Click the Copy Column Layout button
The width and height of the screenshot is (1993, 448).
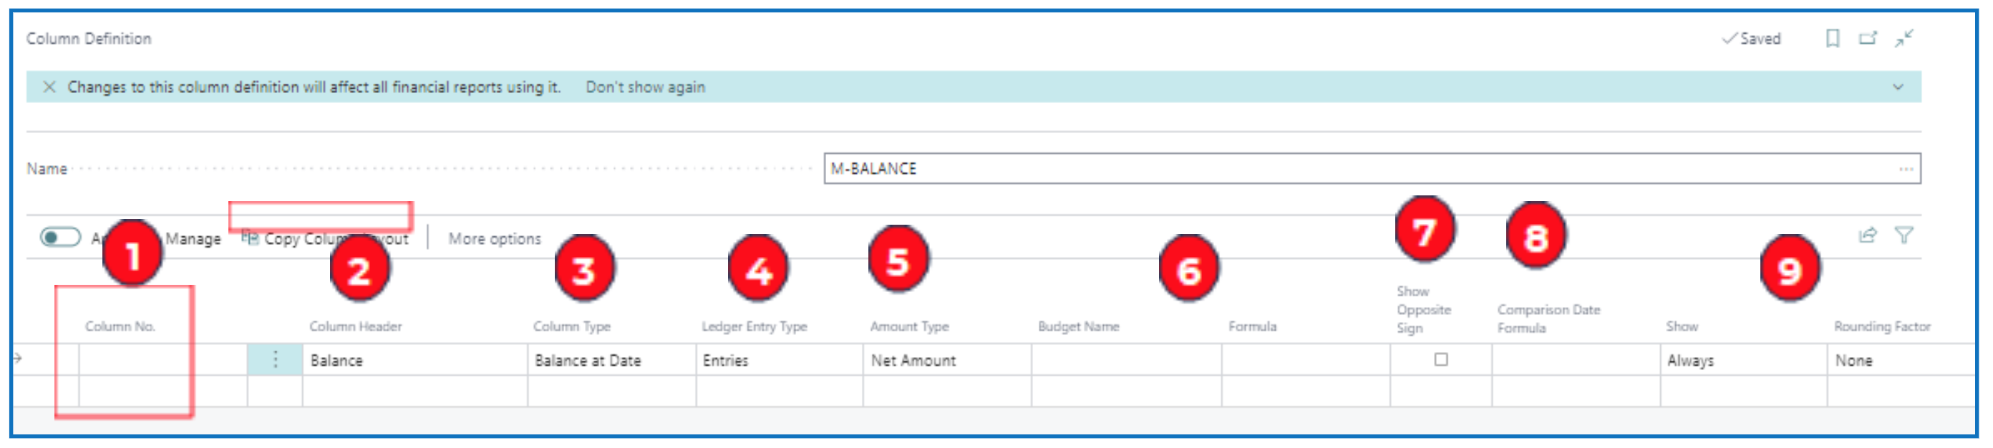pos(325,239)
